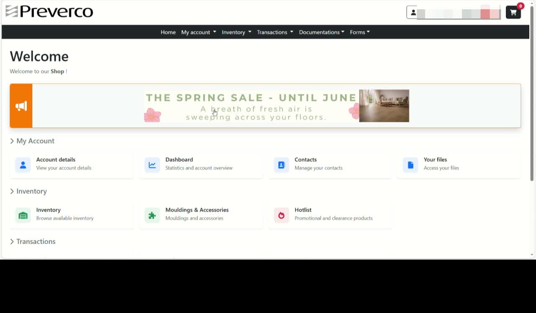Click the orange megaphone announcement icon
The width and height of the screenshot is (536, 313).
21,106
